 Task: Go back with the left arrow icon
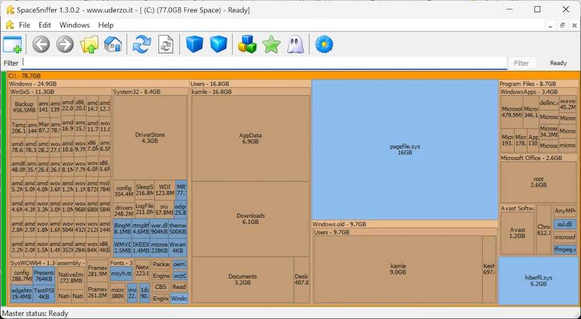(41, 44)
